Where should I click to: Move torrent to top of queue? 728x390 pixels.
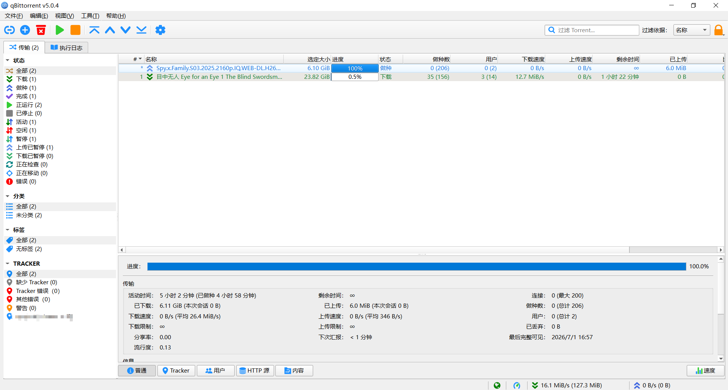click(94, 30)
